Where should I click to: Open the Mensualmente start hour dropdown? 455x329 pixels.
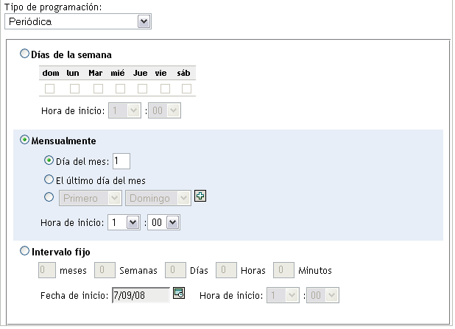(123, 221)
